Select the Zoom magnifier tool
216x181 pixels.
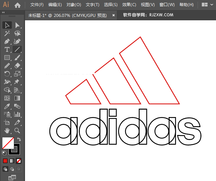coord(17,130)
